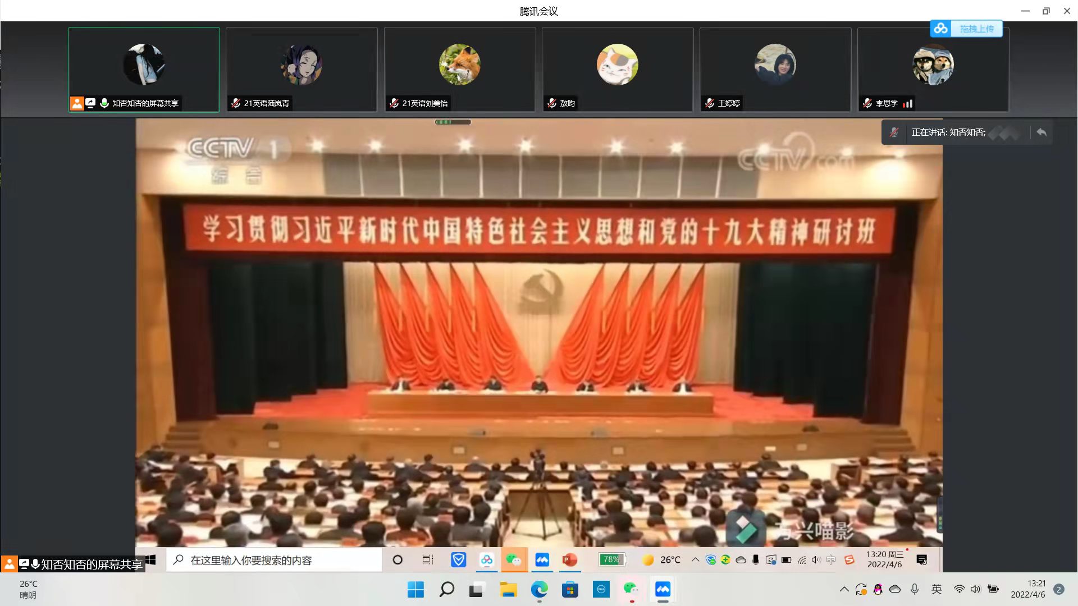Click the pill-shaped handle above shared screen
Viewport: 1078px width, 606px height.
tap(453, 122)
